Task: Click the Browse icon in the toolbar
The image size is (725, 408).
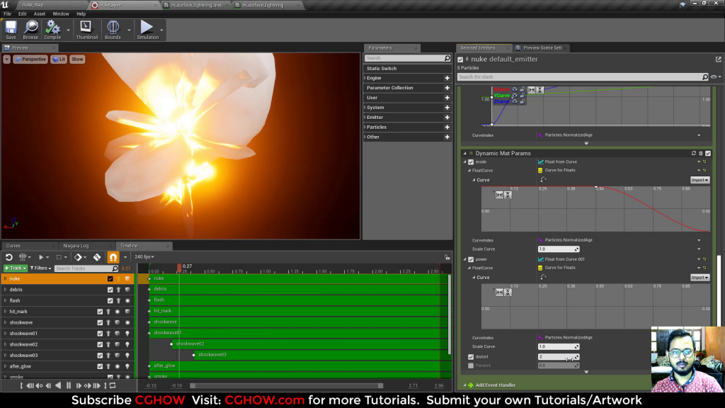Action: click(x=30, y=28)
